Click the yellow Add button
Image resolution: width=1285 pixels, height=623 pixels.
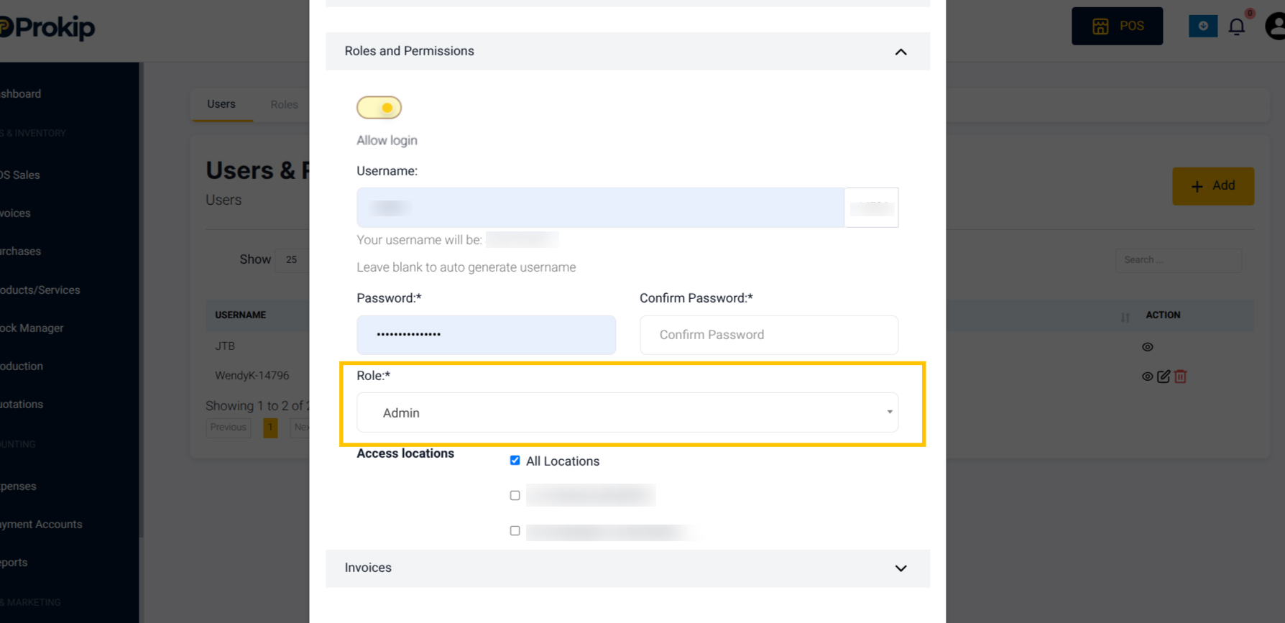tap(1212, 186)
